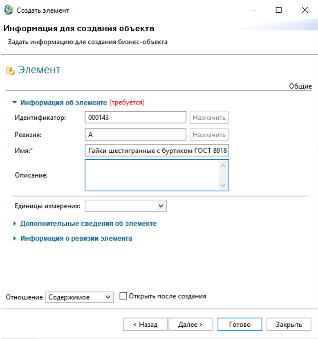Click the Отношение label
This screenshot has width=318, height=339.
24,297
